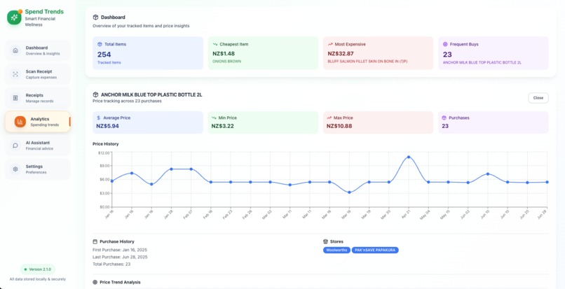Click the Jun 10 raised data point
The width and height of the screenshot is (565, 289).
pos(488,174)
